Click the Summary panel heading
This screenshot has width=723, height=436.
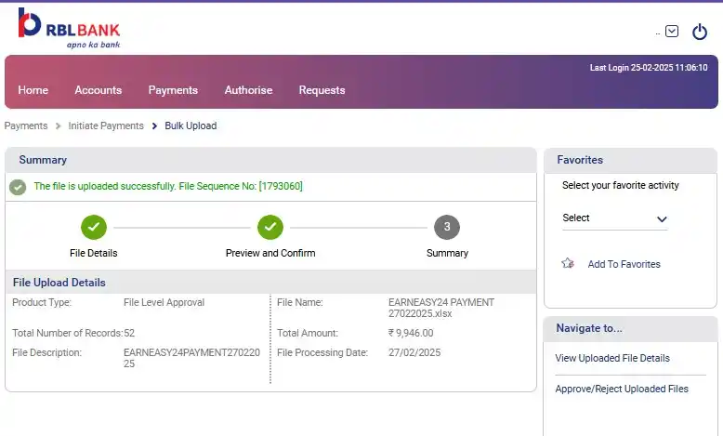click(x=43, y=160)
